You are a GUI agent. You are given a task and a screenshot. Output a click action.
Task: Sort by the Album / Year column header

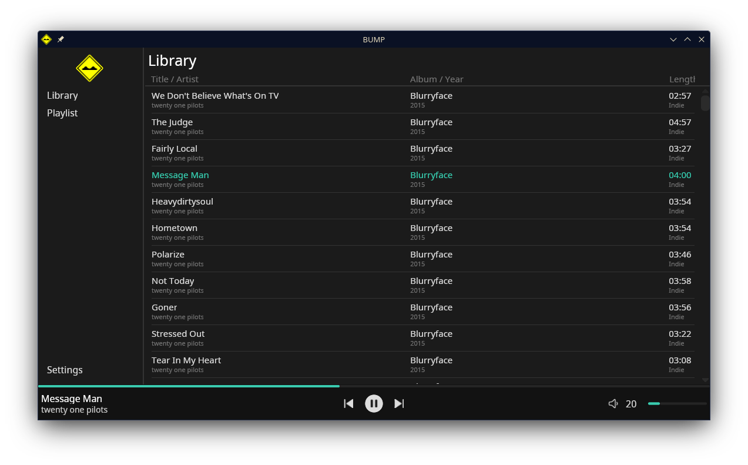pyautogui.click(x=436, y=79)
